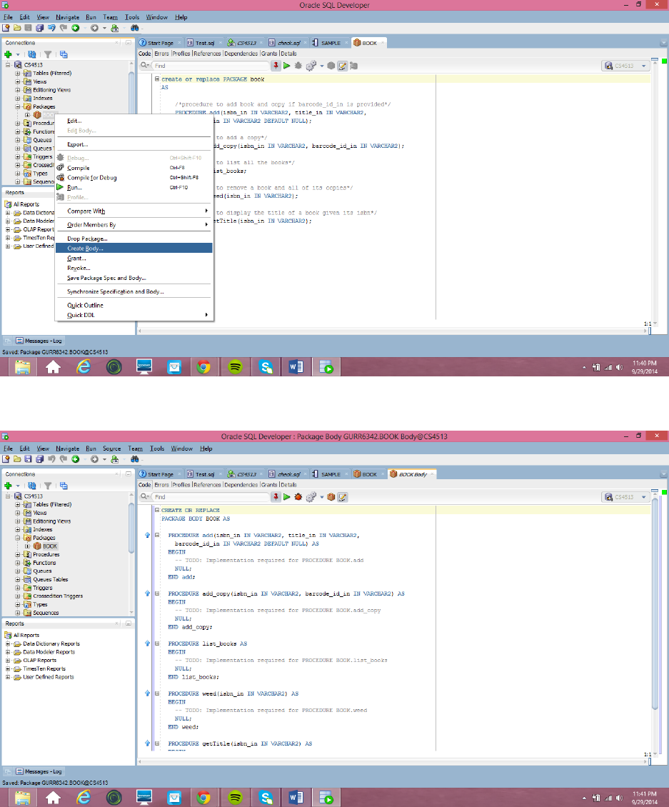
Task: Open Test.sql tab in the Package Body window
Action: pyautogui.click(x=203, y=474)
